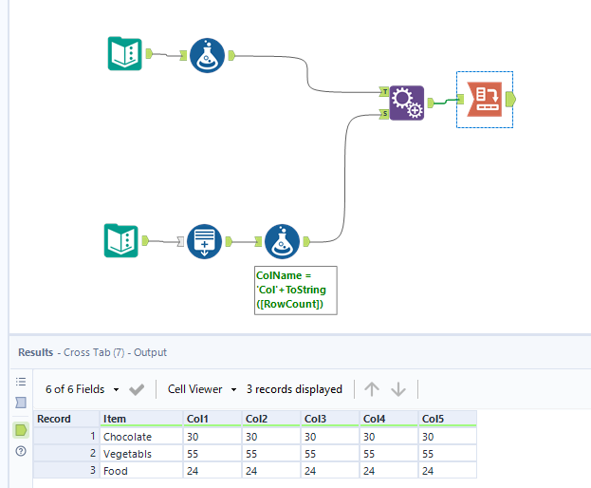
Task: Select the top Text Input tool
Action: [x=124, y=54]
